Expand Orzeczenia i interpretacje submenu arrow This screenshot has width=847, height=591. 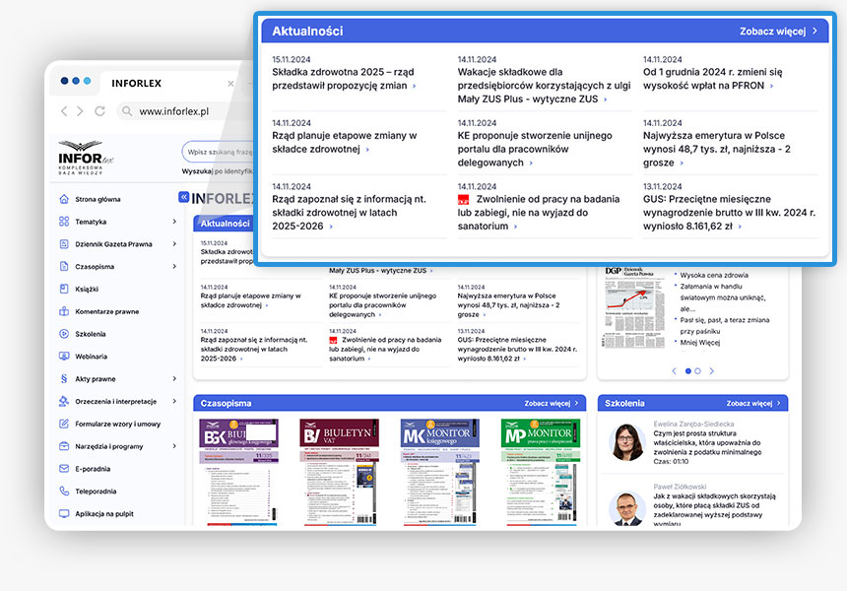(174, 401)
